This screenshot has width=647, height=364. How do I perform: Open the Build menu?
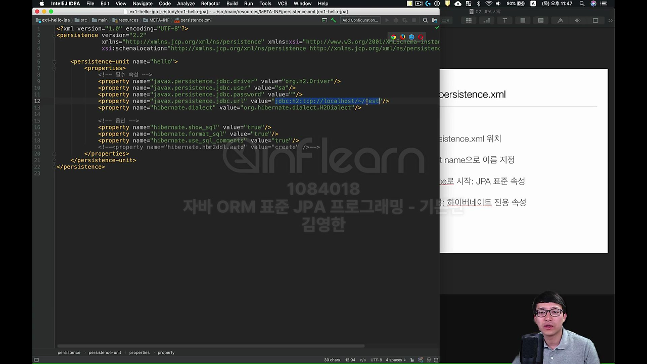(x=232, y=4)
